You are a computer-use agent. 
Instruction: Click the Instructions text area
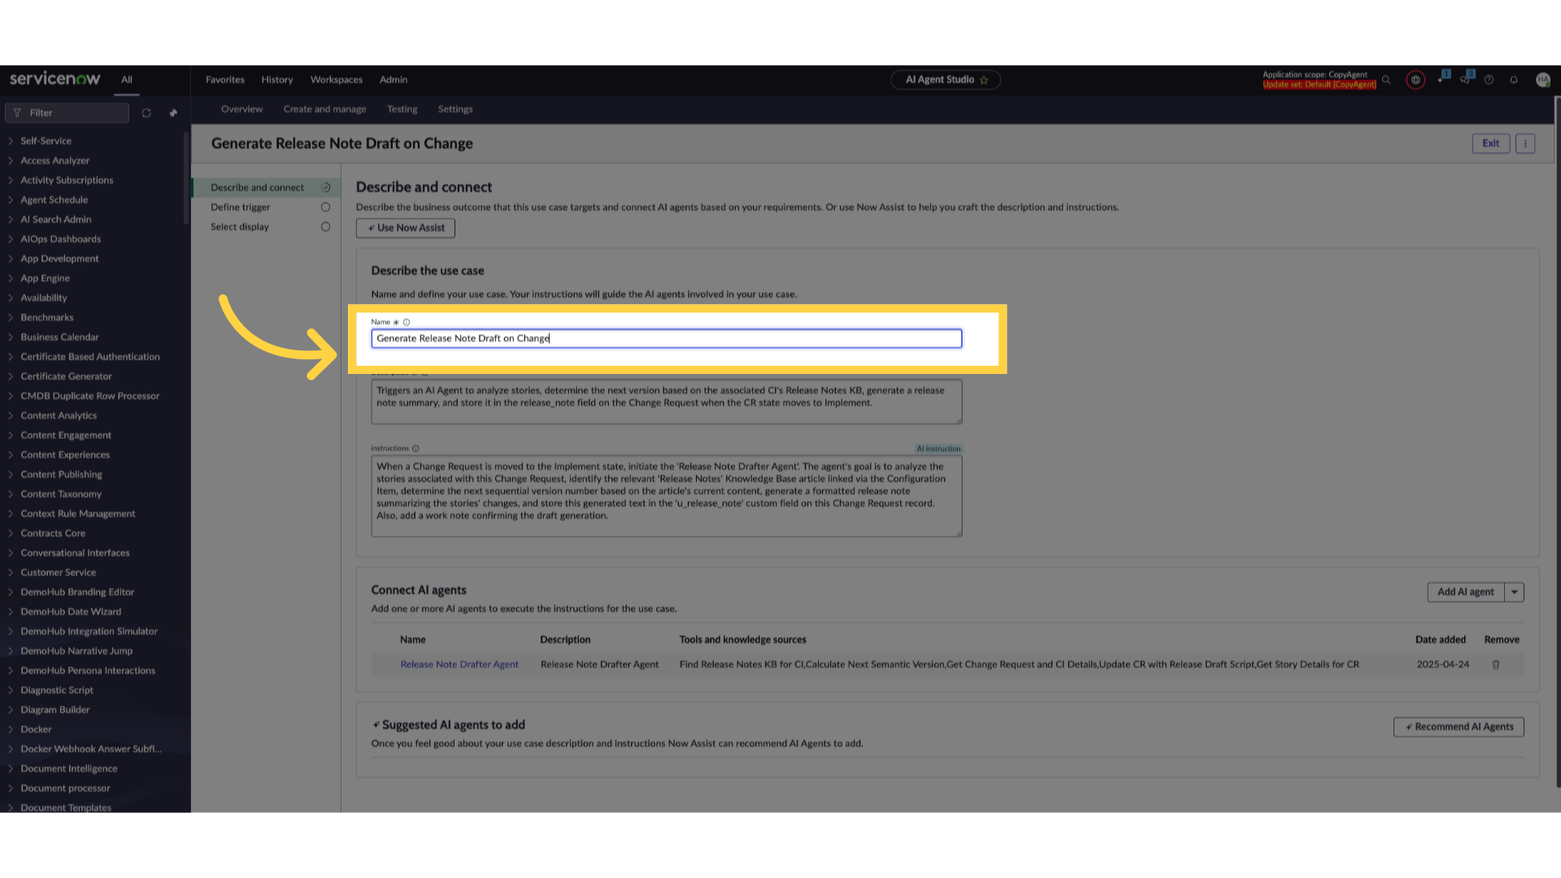(667, 496)
